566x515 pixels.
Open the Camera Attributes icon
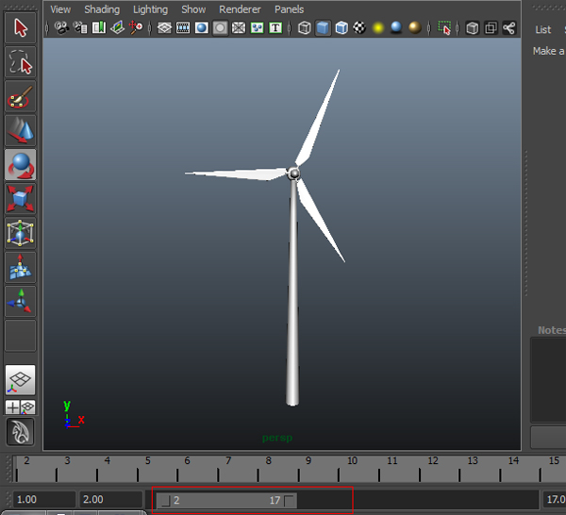click(80, 27)
